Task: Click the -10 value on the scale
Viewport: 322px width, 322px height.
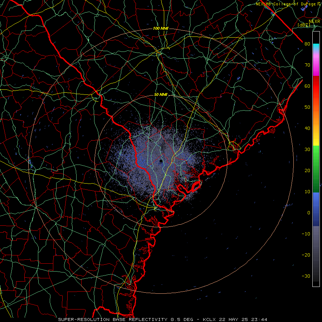Action: 306,234
